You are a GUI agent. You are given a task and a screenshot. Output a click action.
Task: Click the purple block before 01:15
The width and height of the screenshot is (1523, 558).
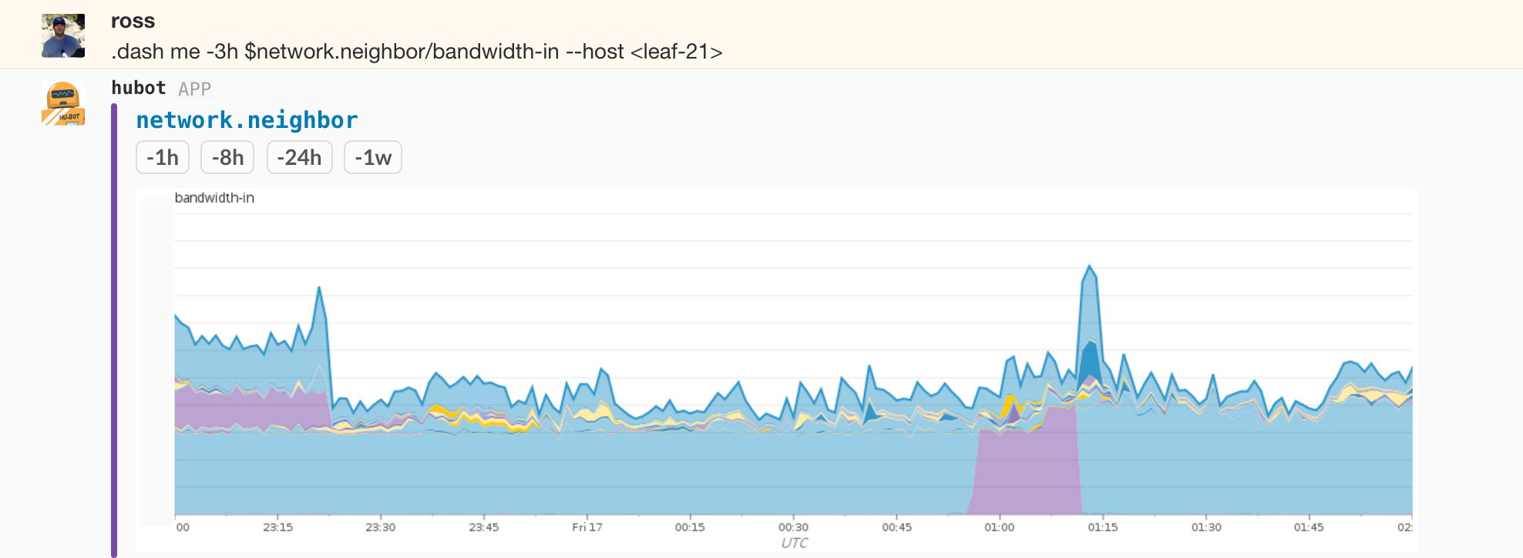point(1026,470)
